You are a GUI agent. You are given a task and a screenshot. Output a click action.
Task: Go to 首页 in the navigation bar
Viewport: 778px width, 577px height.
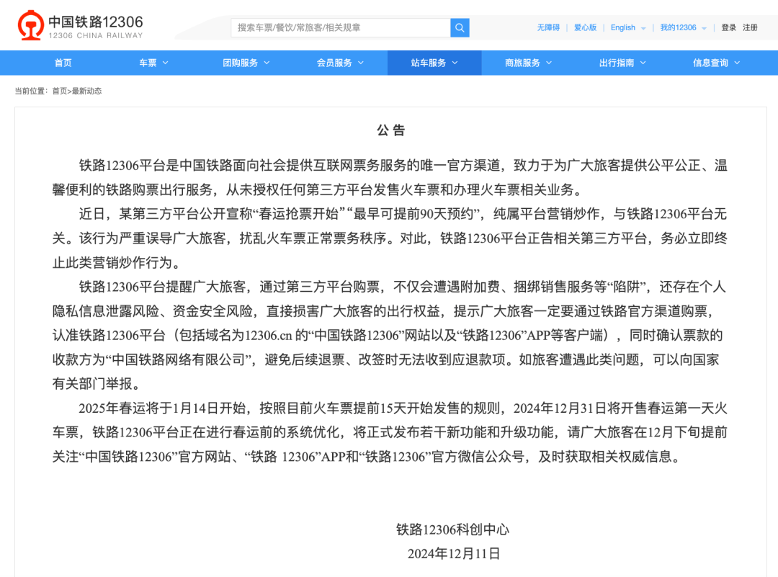pyautogui.click(x=63, y=63)
